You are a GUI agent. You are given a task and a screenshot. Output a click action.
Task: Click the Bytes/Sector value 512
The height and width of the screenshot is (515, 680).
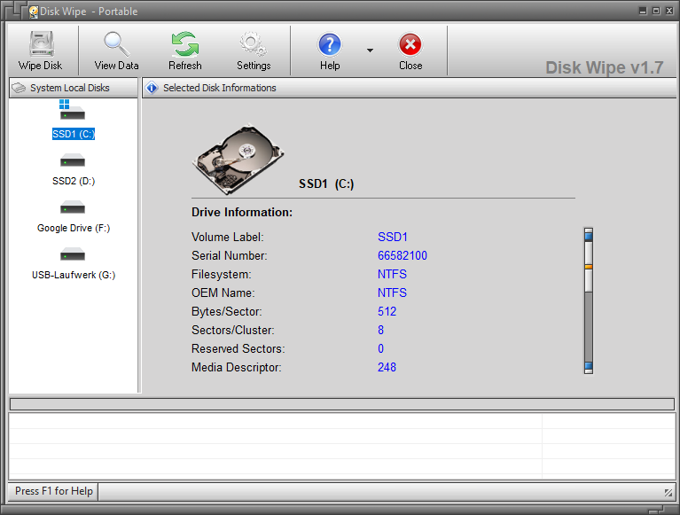pos(387,312)
